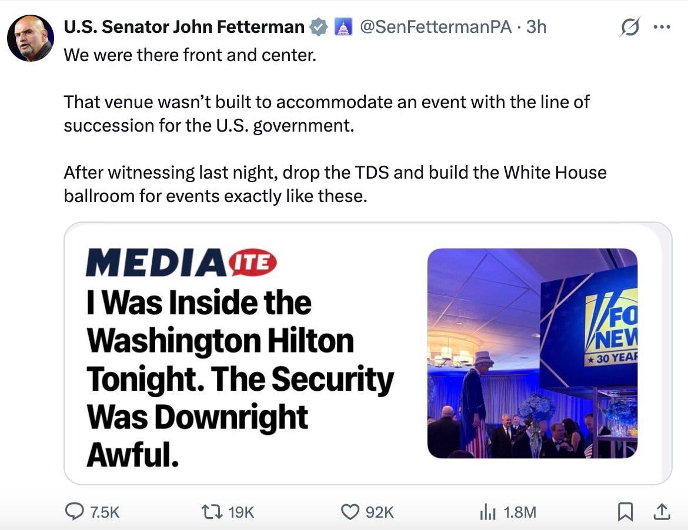Viewport: 688px width, 530px height.
Task: Open U.S. Senator John Fetterman's display name
Action: 181,26
